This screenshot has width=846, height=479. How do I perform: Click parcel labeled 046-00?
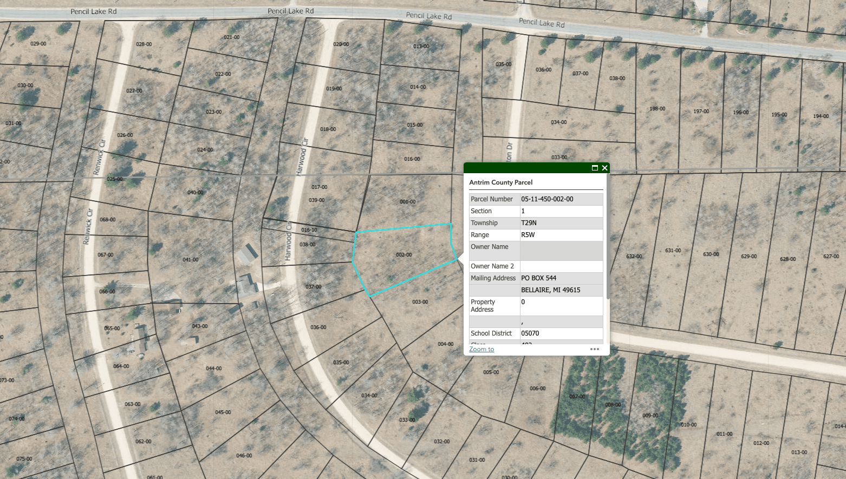pos(244,456)
